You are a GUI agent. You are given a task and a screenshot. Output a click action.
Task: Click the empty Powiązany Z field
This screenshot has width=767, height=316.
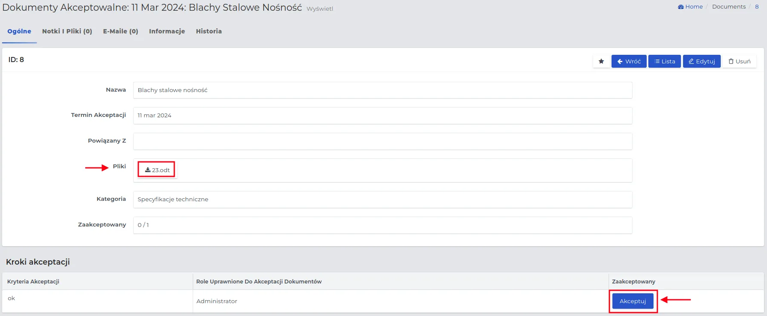(x=382, y=141)
